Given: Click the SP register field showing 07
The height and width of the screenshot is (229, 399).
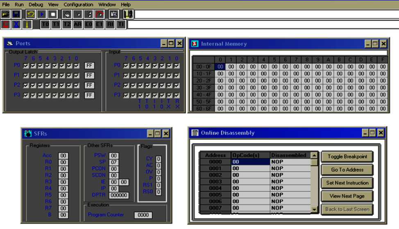Looking at the screenshot, I should 114,162.
